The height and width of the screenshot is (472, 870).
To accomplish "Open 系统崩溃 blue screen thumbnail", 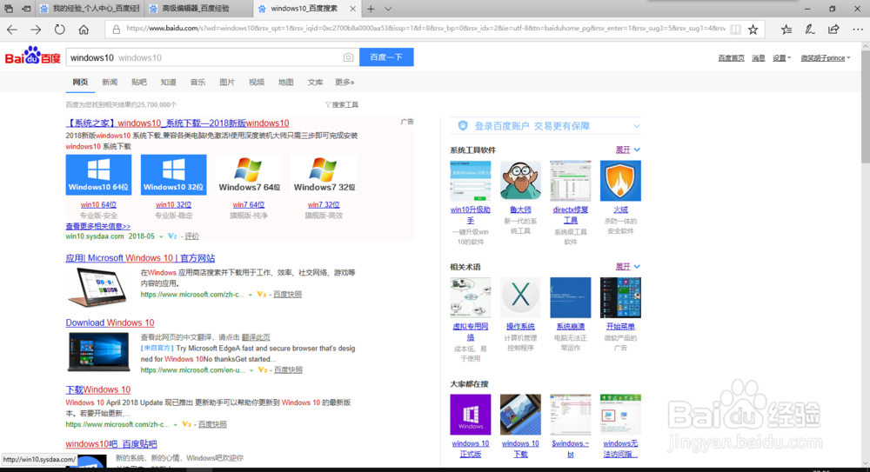I will (570, 297).
